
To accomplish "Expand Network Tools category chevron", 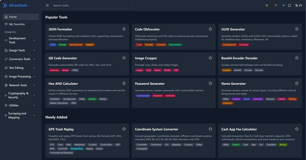I will pos(34,85).
